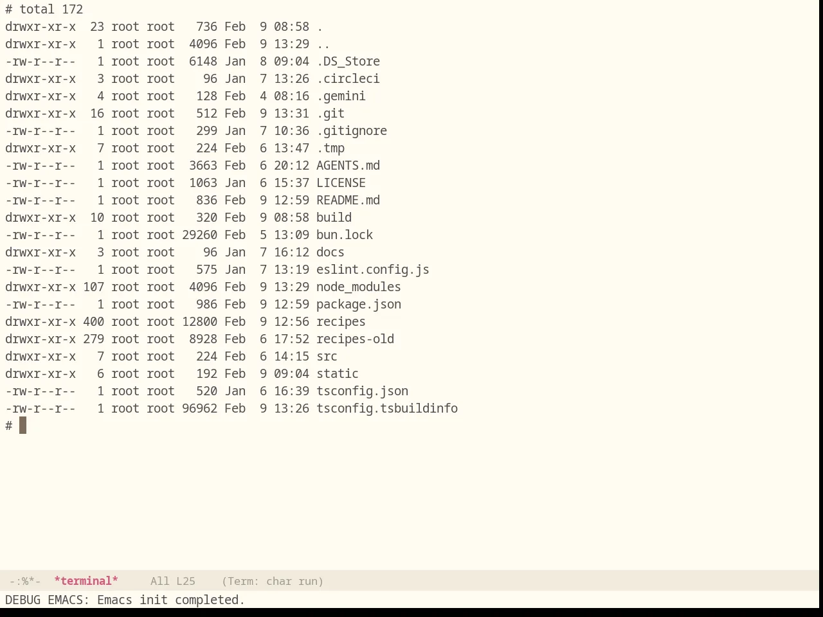Viewport: 823px width, 617px height.
Task: Select the node_modules directory name
Action: [x=359, y=287]
